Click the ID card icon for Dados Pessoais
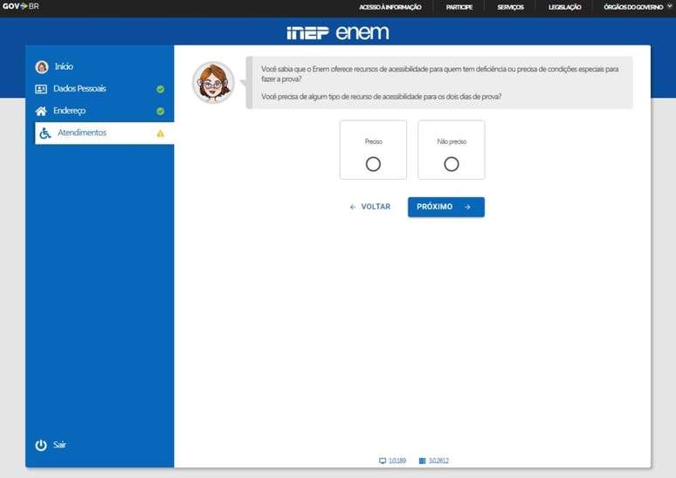676x478 pixels. [x=41, y=89]
